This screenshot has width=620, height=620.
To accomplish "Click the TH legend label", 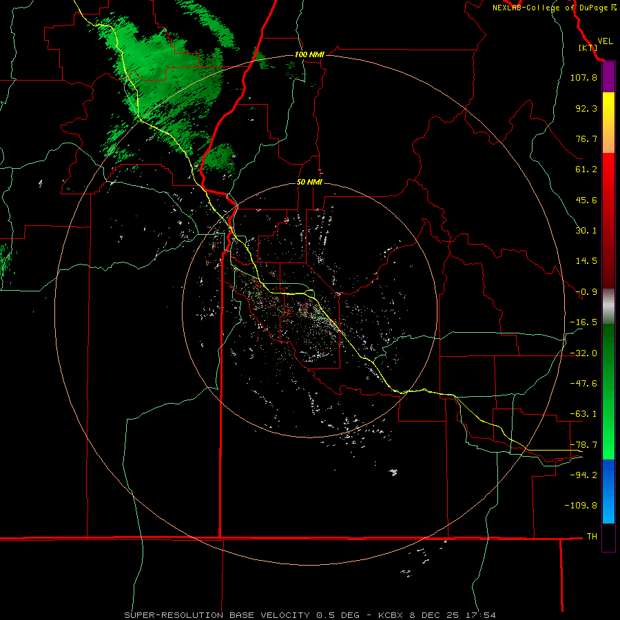I will click(592, 537).
